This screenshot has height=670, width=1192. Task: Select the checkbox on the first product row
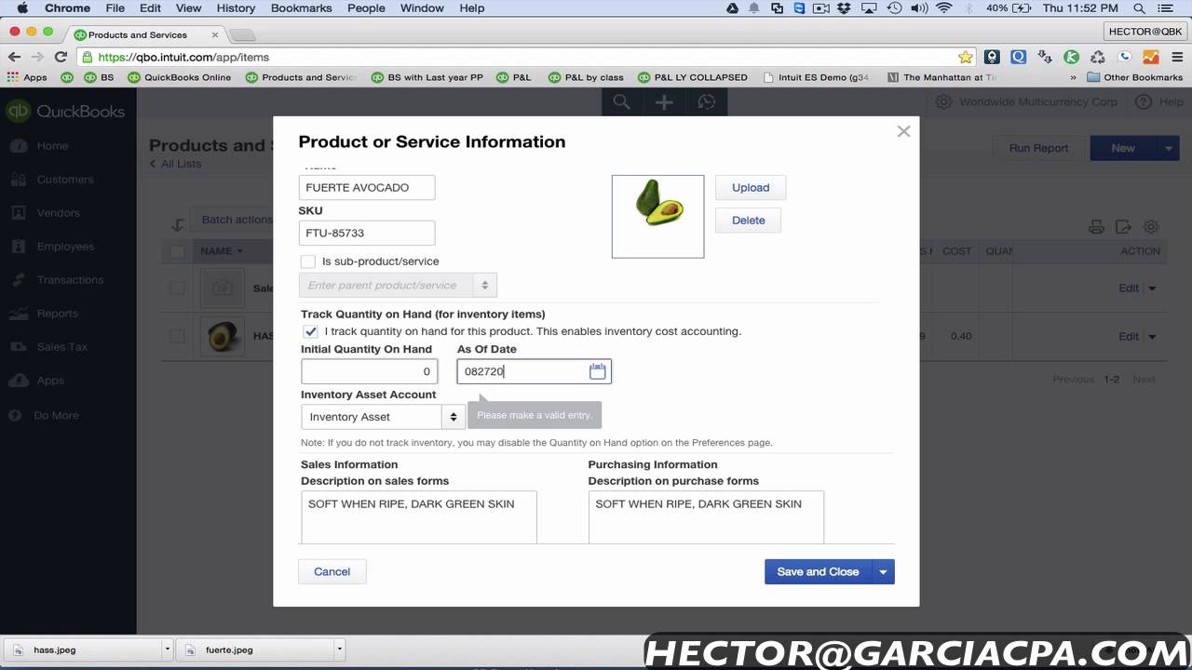(x=177, y=288)
